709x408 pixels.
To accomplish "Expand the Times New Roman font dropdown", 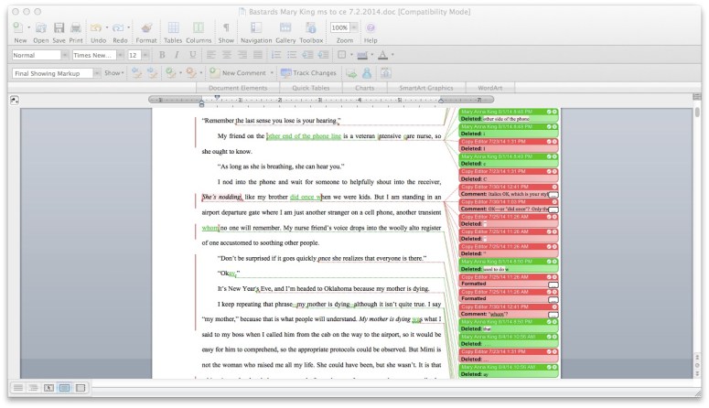I will coord(118,55).
